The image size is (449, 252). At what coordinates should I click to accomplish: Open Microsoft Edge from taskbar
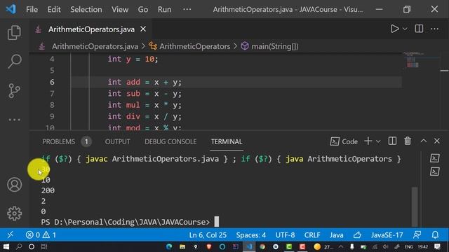coord(169,246)
